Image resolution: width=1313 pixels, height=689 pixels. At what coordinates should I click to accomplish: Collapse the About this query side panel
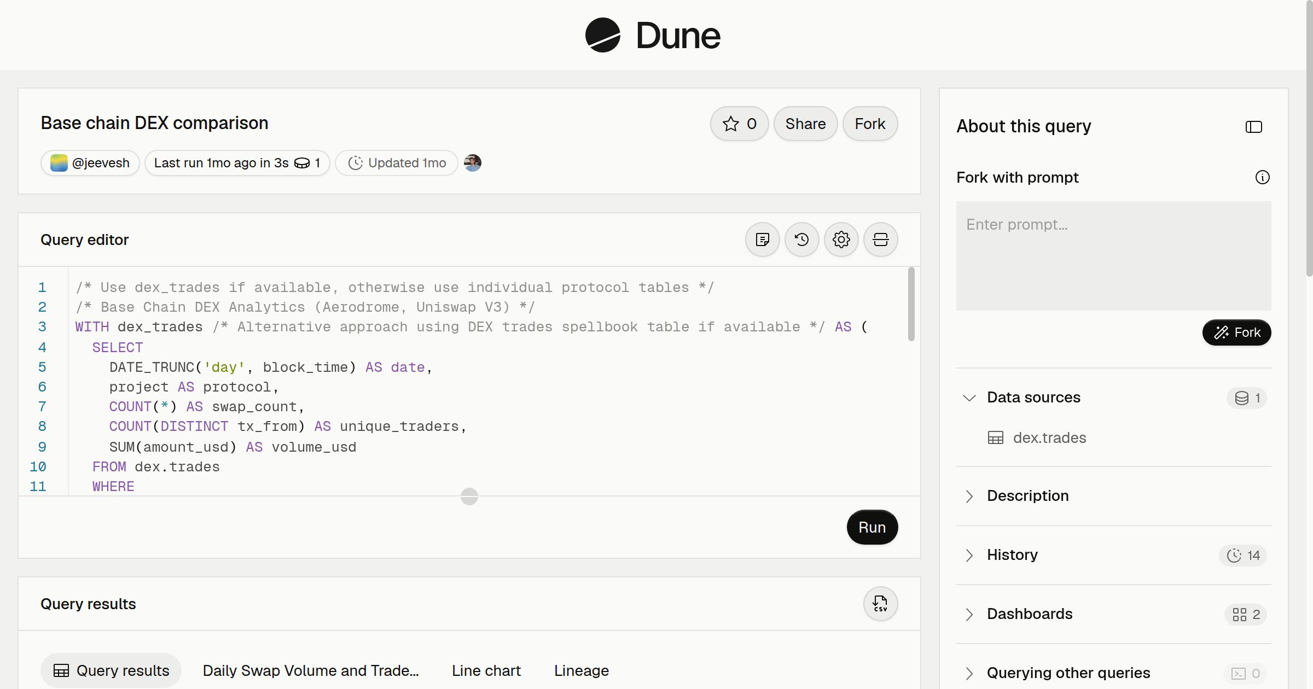point(1253,127)
